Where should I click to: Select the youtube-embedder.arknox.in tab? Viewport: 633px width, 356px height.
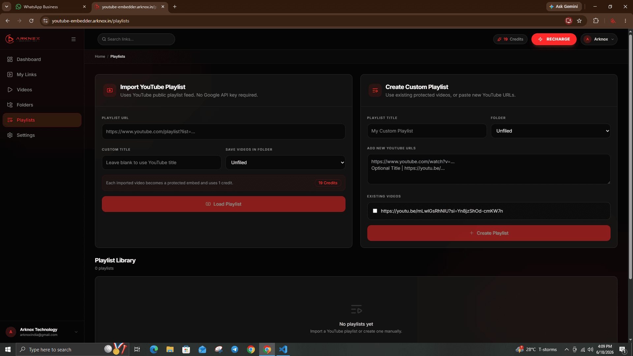tap(129, 7)
